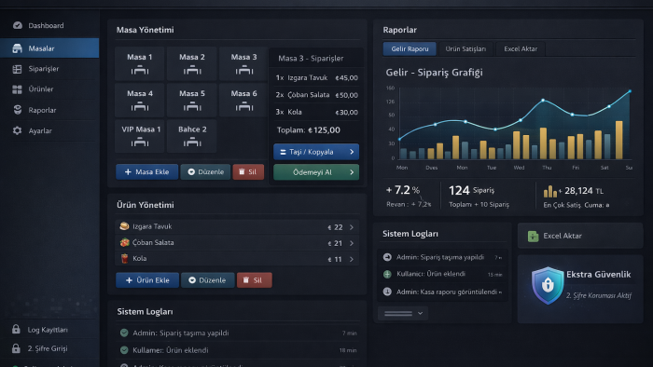Screen dimensions: 653x367
Task: Click the Çoban Salata food icon
Action: [124, 242]
